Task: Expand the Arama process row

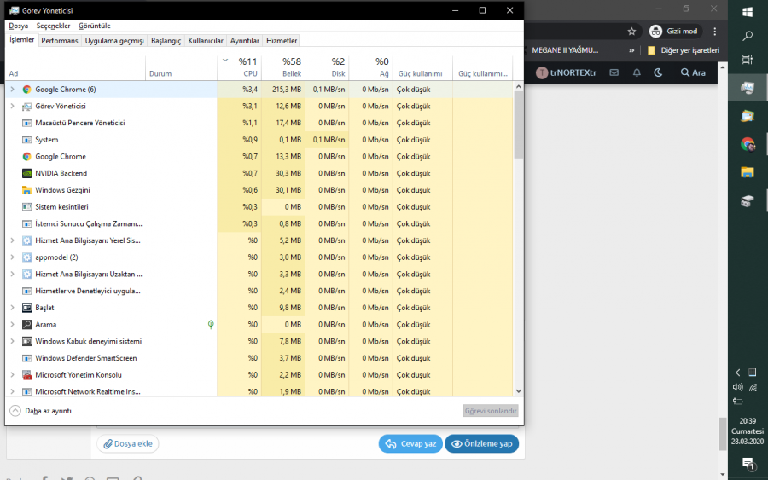Action: click(12, 324)
